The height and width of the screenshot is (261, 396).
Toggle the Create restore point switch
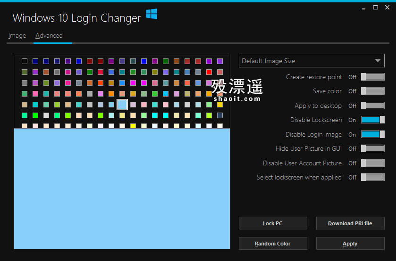(373, 77)
